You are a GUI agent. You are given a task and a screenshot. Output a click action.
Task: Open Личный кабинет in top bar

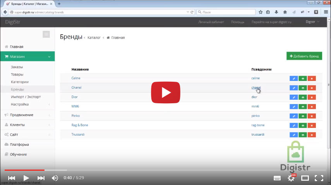click(x=211, y=22)
